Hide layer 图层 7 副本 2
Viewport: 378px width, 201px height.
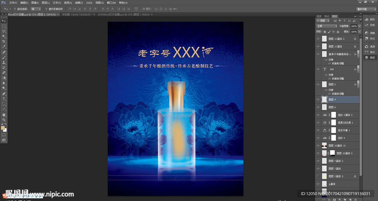318,161
